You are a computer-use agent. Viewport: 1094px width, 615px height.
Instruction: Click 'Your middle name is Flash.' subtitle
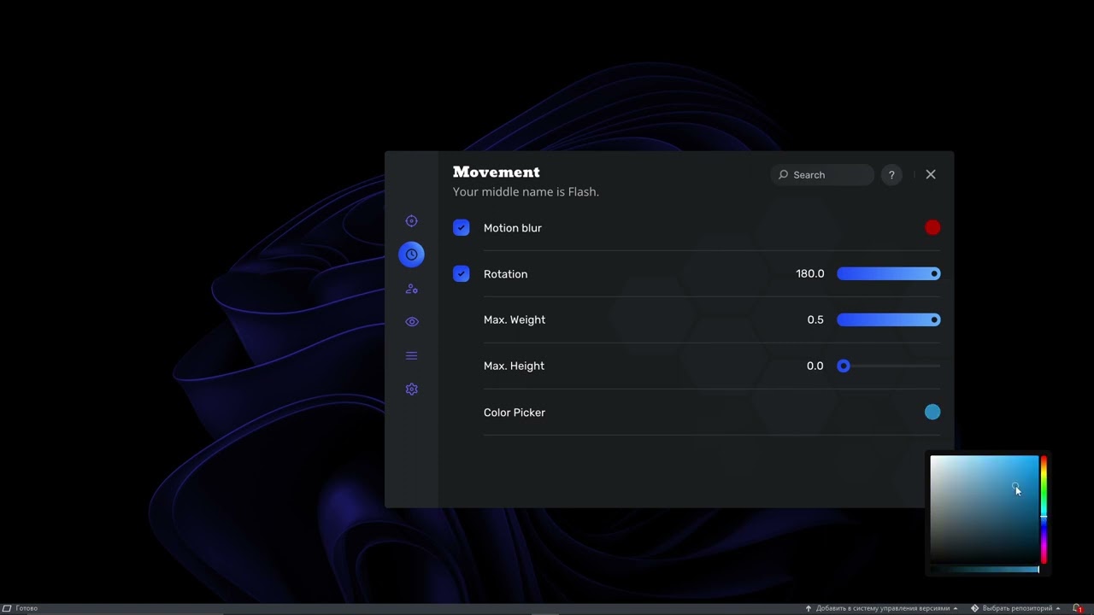point(526,192)
